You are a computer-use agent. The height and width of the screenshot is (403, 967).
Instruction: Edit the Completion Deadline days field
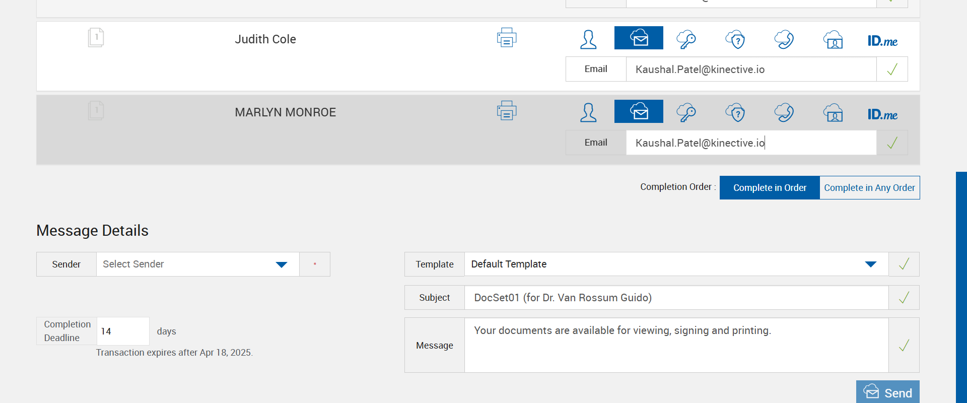click(x=122, y=331)
